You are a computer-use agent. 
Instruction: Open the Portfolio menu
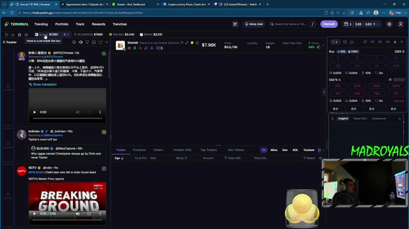62,24
